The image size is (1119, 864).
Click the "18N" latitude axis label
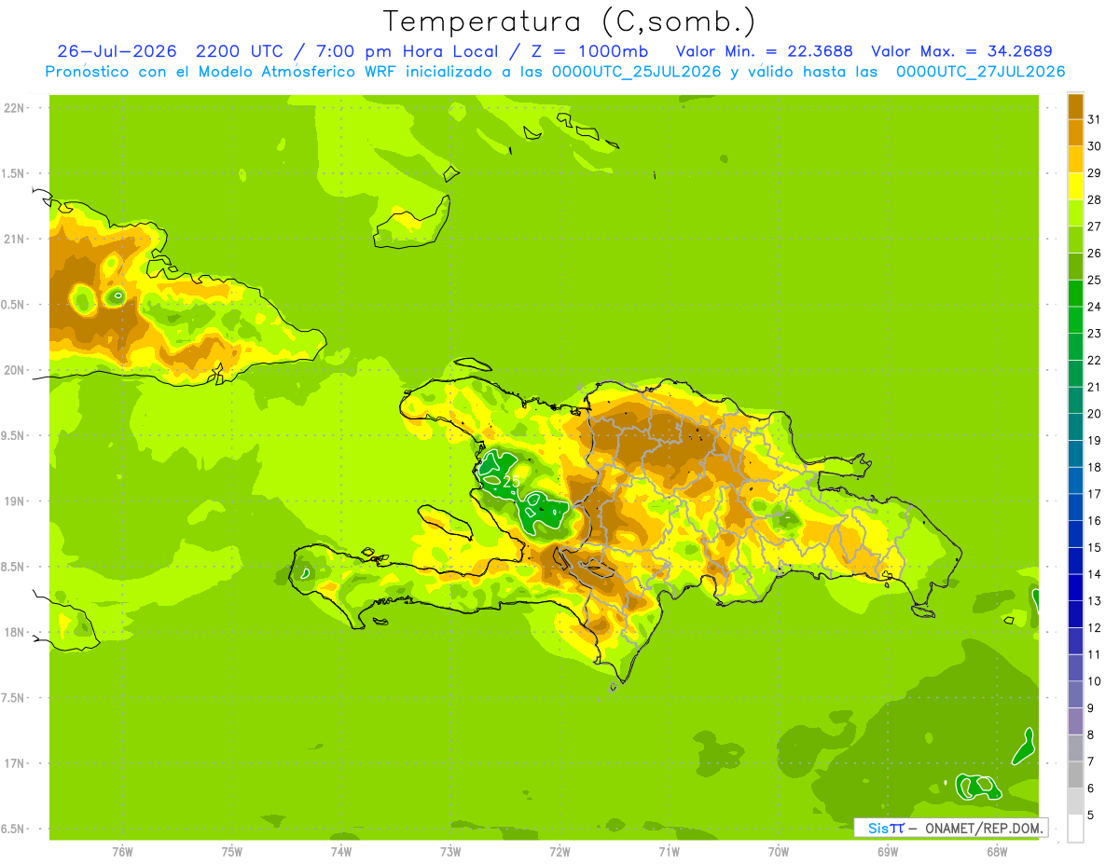tap(15, 632)
